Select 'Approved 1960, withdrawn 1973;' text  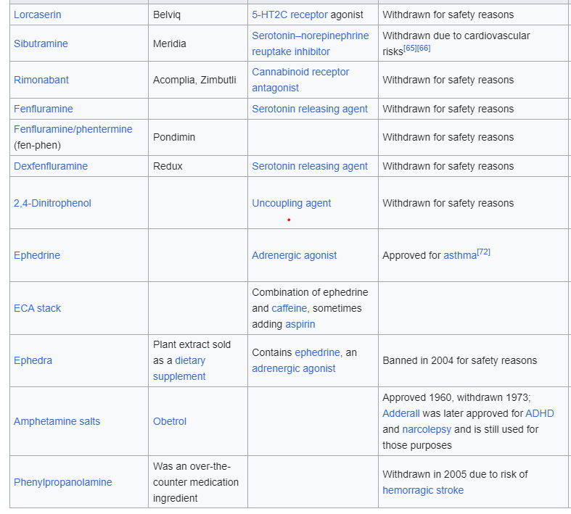(x=456, y=397)
